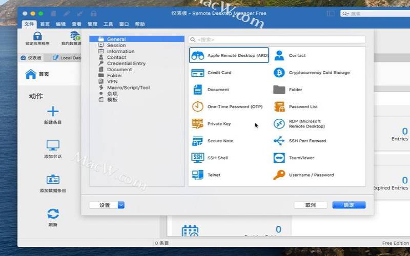
Task: Click the Free Edition status text
Action: pyautogui.click(x=395, y=243)
